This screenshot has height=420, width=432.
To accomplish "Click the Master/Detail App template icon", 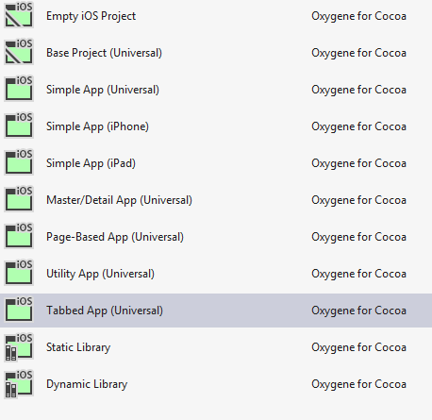I will click(19, 199).
